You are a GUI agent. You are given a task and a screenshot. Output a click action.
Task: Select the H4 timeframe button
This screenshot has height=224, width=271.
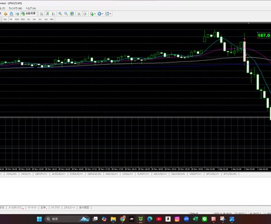click(x=34, y=19)
